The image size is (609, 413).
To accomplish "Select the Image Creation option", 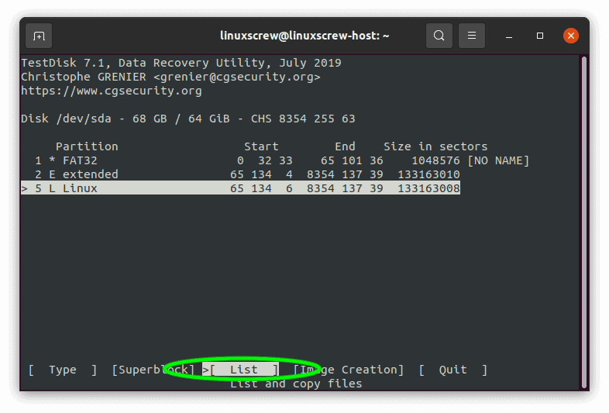I will coord(349,370).
